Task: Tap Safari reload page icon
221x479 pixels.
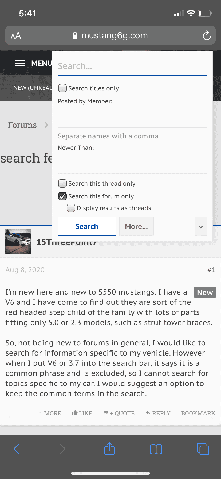Action: [207, 36]
